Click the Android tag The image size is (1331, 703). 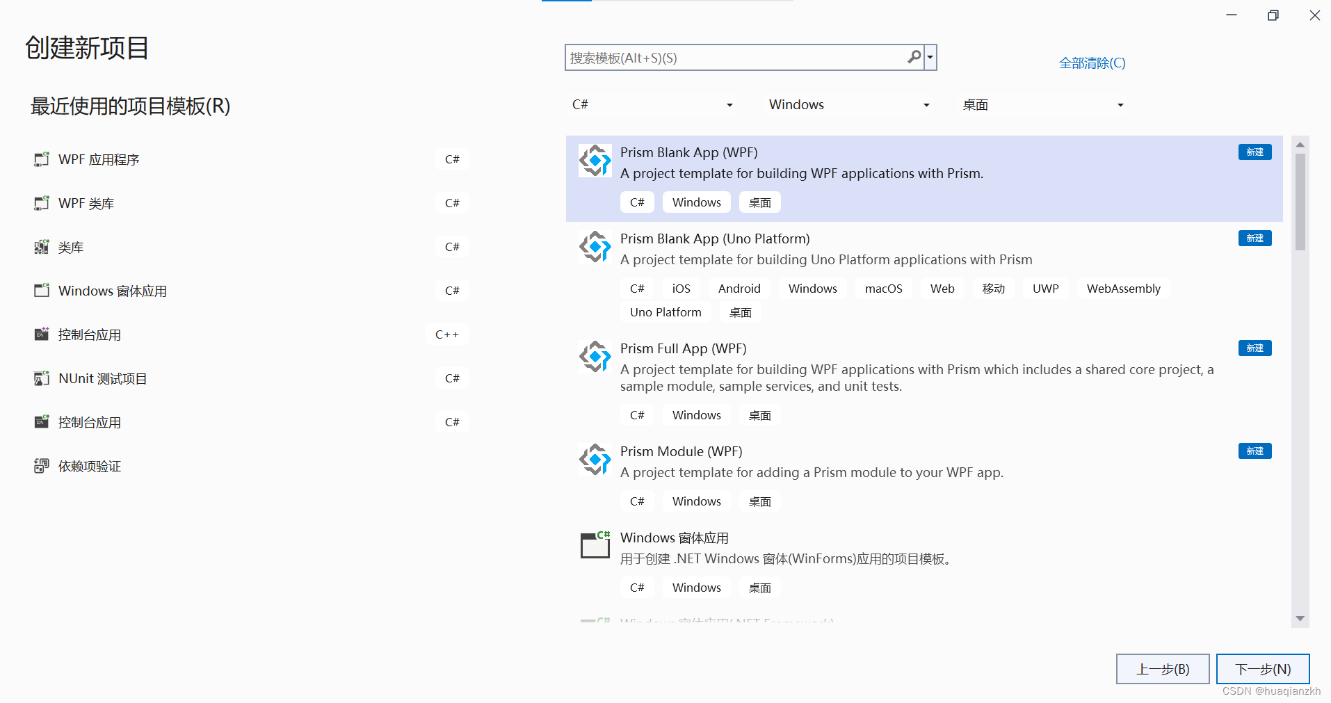point(739,289)
